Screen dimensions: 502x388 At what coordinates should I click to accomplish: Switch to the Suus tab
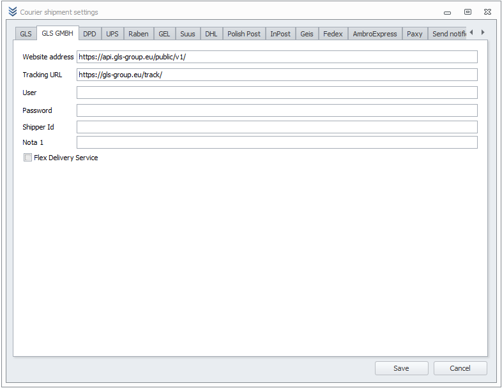pyautogui.click(x=188, y=34)
